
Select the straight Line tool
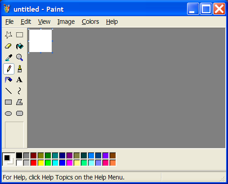pyautogui.click(x=9, y=91)
